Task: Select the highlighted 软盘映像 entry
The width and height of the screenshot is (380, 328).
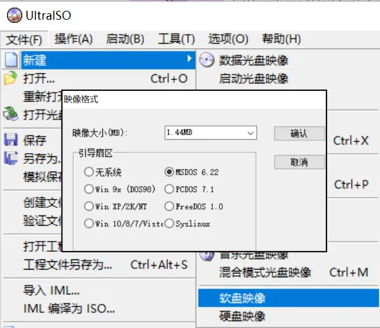Action: 288,297
